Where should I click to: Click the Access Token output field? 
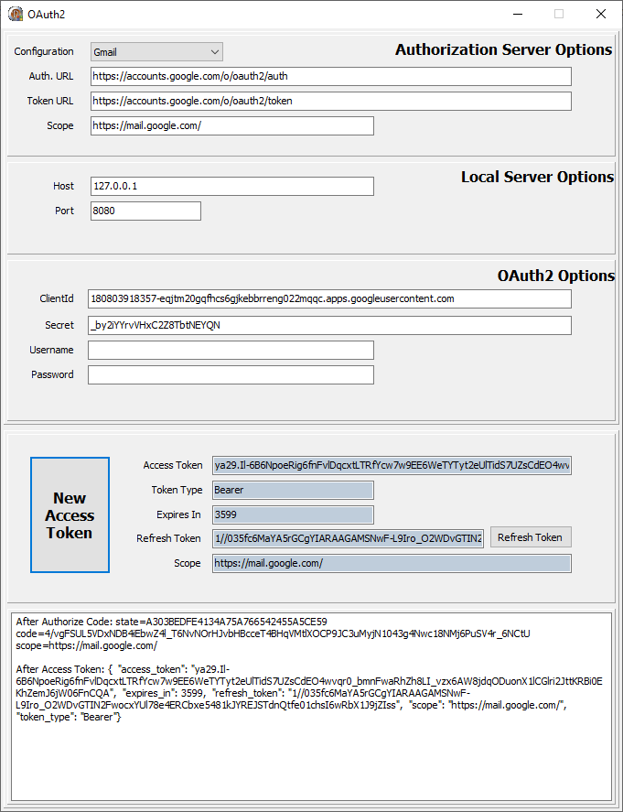(x=392, y=466)
